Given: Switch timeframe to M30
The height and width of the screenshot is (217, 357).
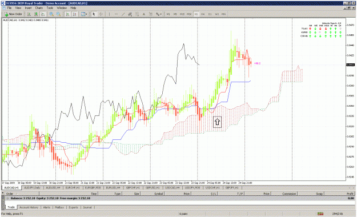Looking at the screenshot, I should click(189, 14).
